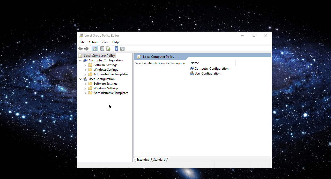Click the Local Group Policy Editor title bar icon
Screen dimensions: 331x179
(81, 36)
